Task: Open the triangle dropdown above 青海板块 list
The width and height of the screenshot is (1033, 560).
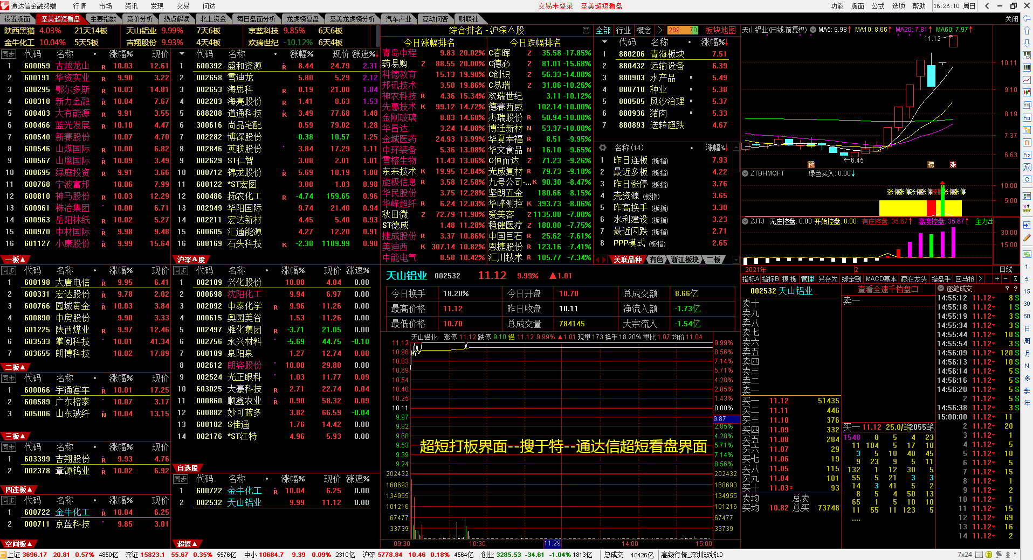Action: (604, 42)
